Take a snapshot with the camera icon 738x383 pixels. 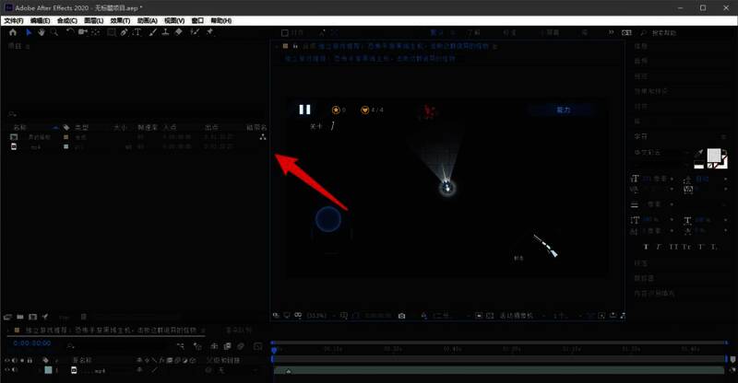[x=401, y=316]
